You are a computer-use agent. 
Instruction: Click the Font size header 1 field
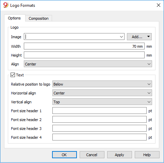99,110
